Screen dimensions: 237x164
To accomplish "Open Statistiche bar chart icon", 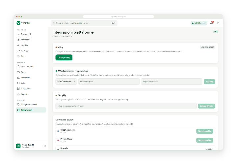I will point(18,78).
